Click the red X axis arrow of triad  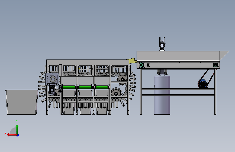pyautogui.click(x=12, y=135)
